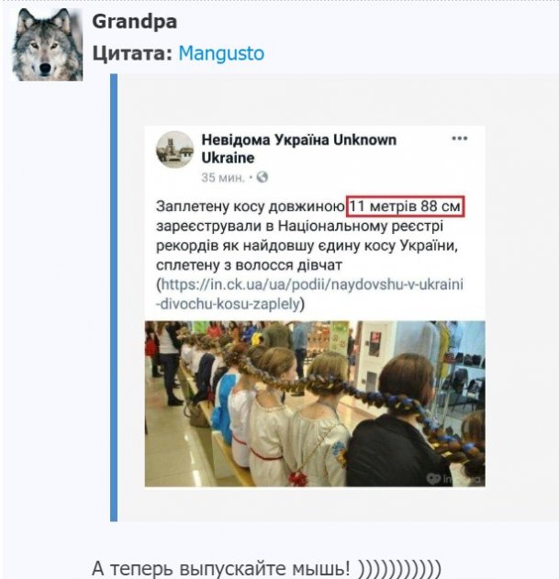Viewport: 559px width, 579px height.
Task: Click the blue vertical quote bar
Action: coord(114,297)
